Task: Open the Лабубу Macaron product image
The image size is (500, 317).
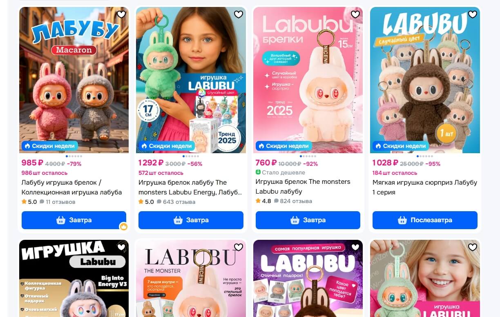Action: point(74,80)
